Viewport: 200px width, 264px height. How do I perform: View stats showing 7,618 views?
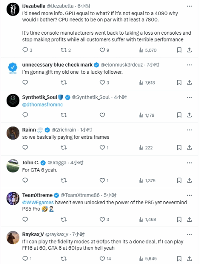click(147, 83)
